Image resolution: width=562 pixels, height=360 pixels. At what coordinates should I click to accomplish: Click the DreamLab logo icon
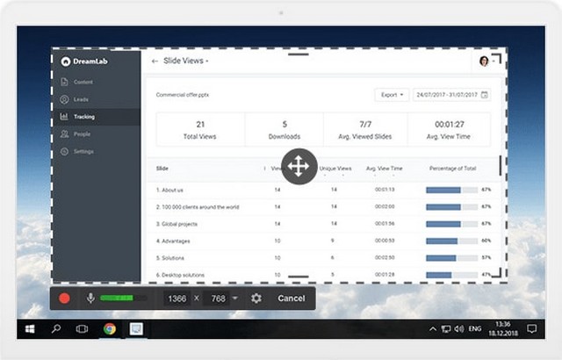pos(65,61)
